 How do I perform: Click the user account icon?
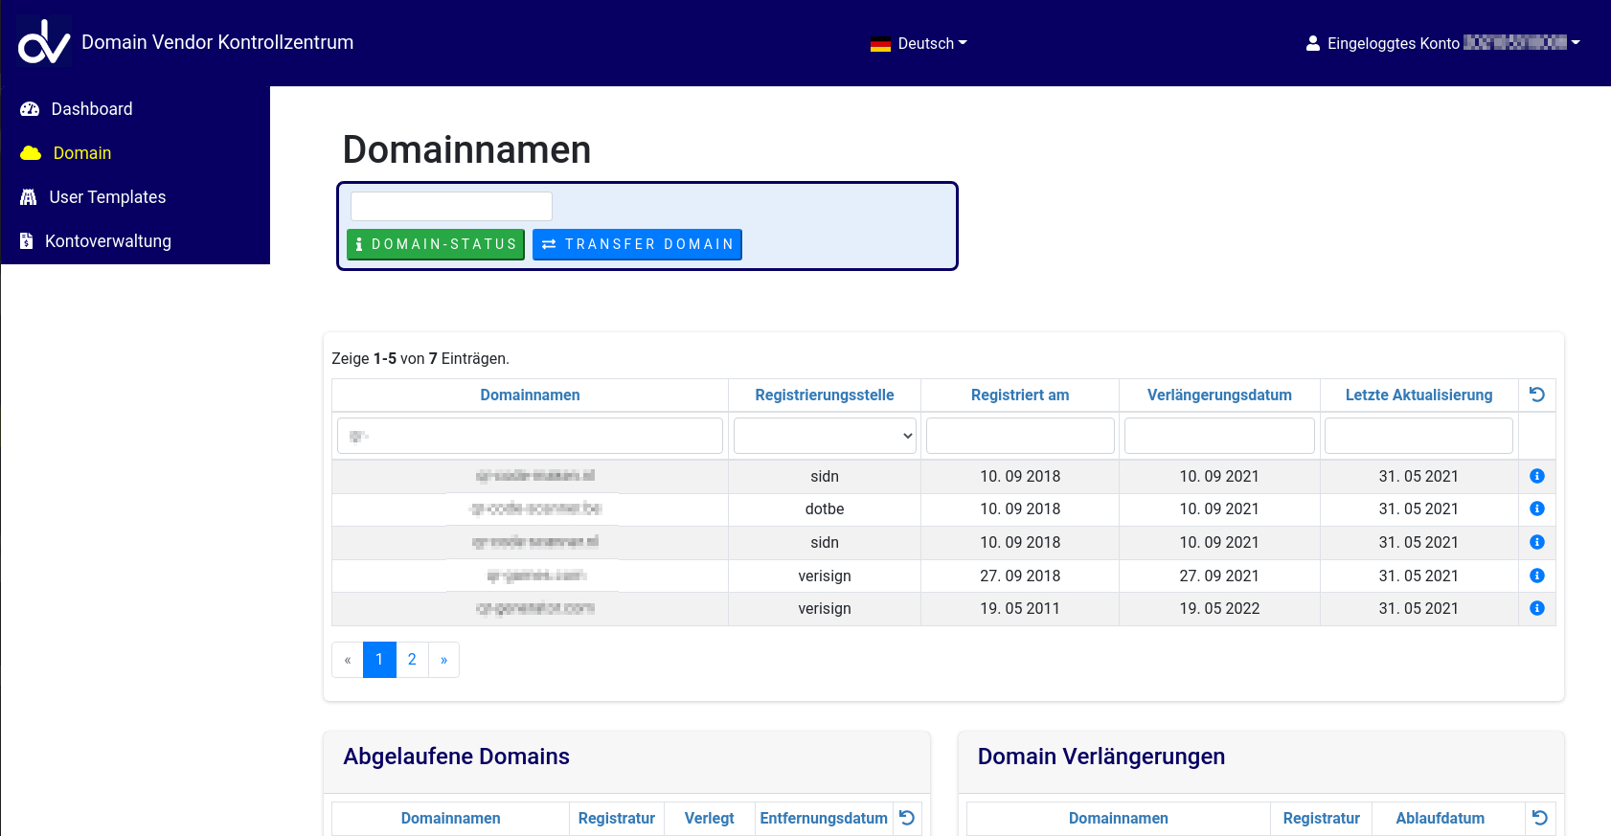click(1313, 43)
